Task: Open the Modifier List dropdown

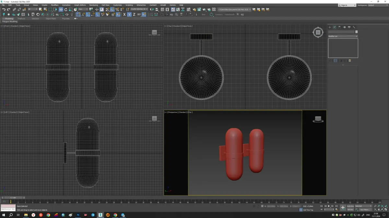Action: [x=343, y=36]
